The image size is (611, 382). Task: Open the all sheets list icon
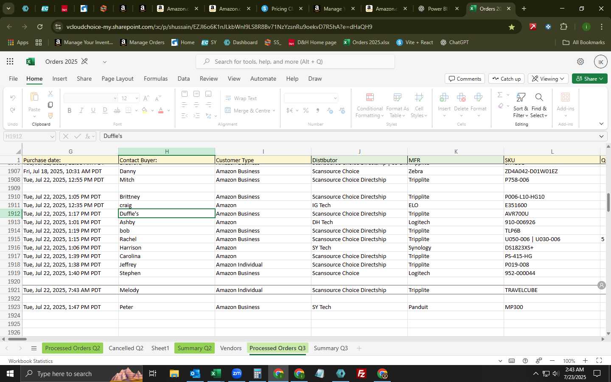(34, 348)
